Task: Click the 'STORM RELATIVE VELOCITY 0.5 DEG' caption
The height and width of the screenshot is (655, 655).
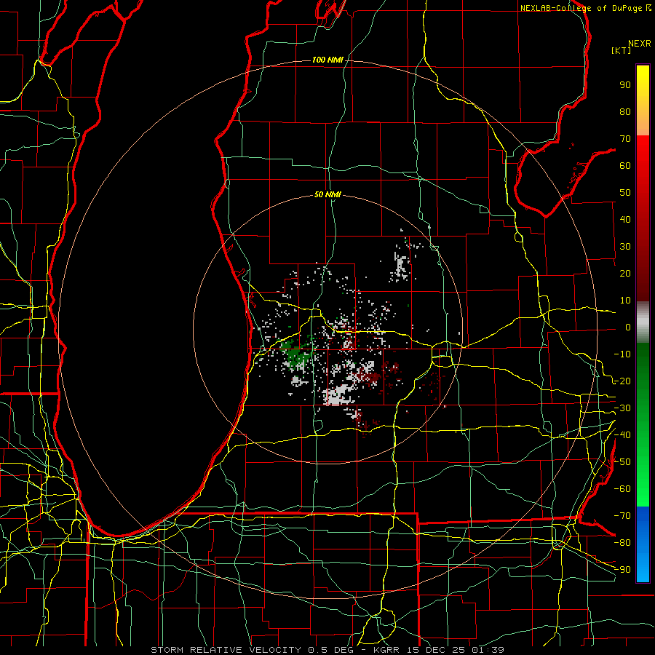Action: tap(253, 650)
